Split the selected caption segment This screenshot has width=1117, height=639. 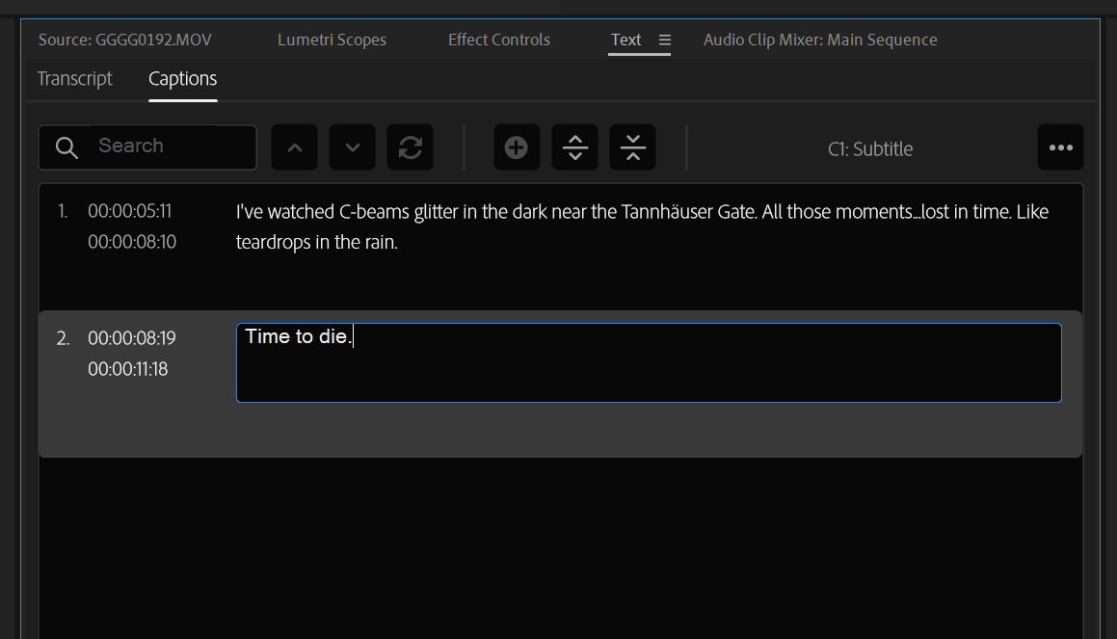[x=575, y=147]
